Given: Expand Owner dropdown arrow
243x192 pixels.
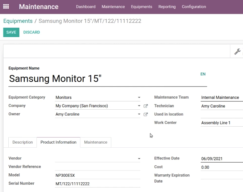Looking at the screenshot, I should tap(139, 114).
